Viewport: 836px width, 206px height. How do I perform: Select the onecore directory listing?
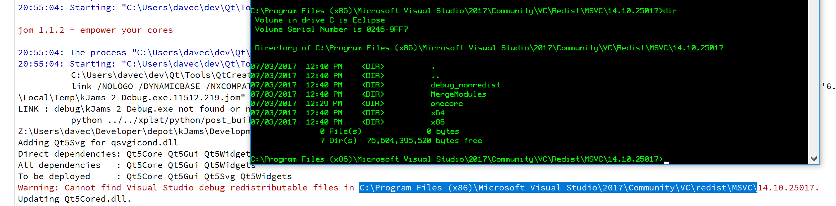(447, 104)
